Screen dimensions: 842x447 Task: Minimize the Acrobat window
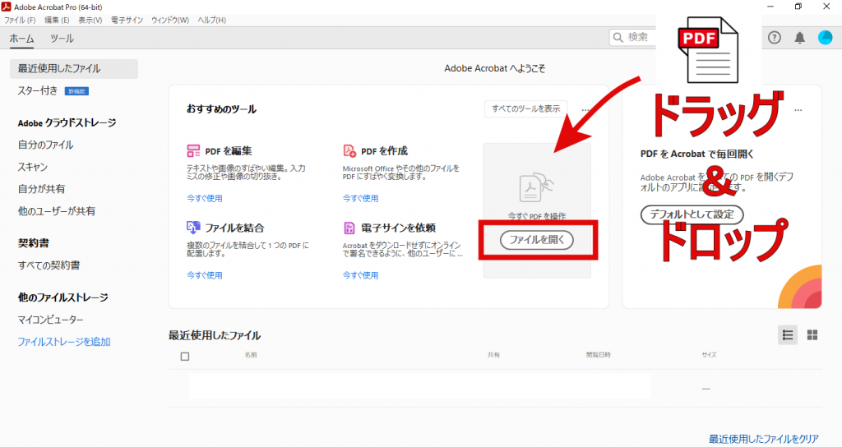coord(770,7)
